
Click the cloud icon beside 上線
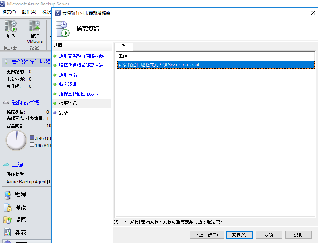[x=6, y=165]
